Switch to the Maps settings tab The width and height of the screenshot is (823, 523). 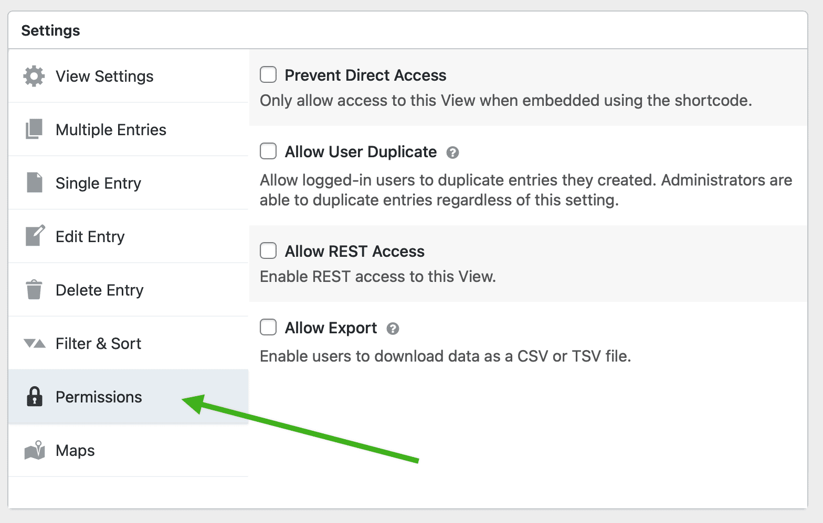click(x=75, y=450)
